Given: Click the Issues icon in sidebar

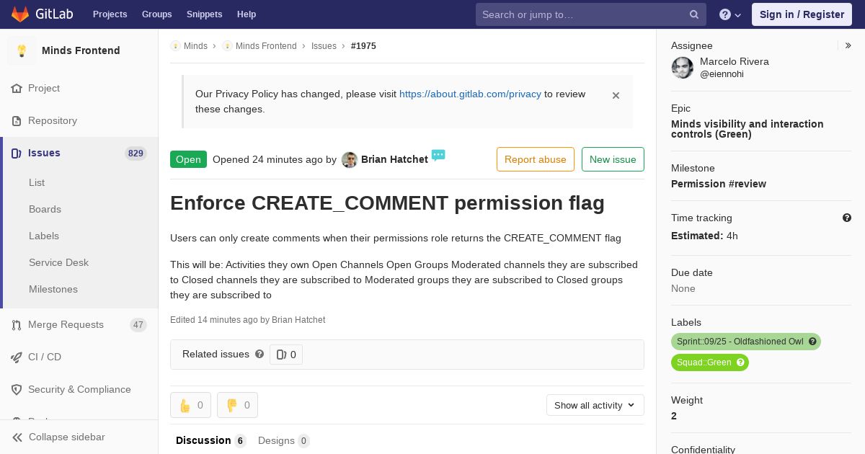Looking at the screenshot, I should (17, 153).
